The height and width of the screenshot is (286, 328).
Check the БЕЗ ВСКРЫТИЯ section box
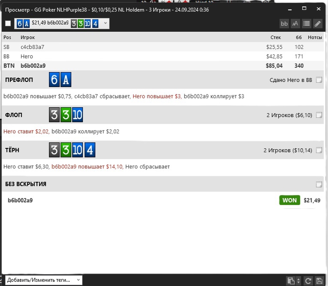click(x=319, y=184)
